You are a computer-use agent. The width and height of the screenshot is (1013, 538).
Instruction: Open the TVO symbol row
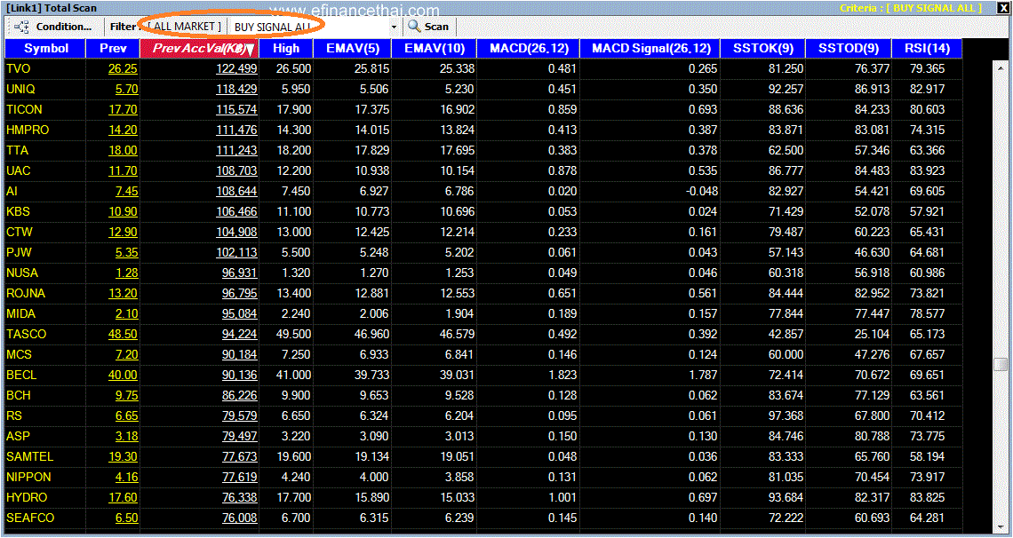pyautogui.click(x=483, y=69)
